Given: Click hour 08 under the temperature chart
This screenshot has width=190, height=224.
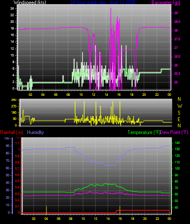Looking at the screenshot, I should tap(71, 219).
